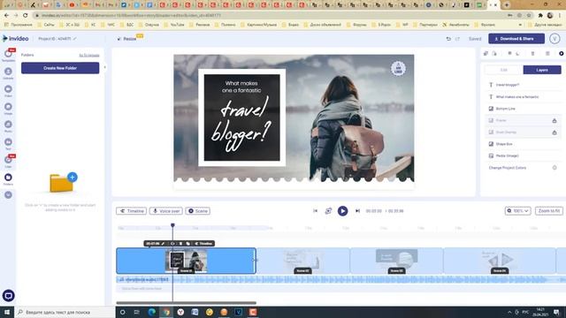
Task: Redo the last action
Action: pos(458,39)
